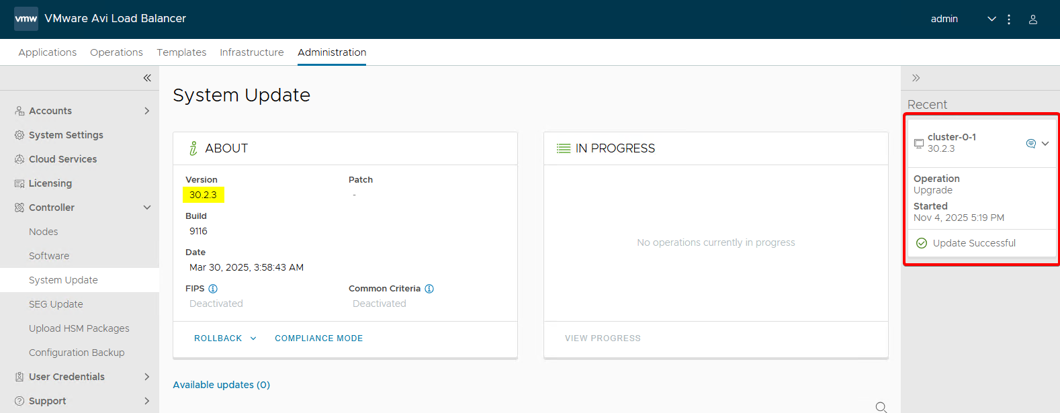Viewport: 1060px width, 413px height.
Task: Collapse the left sidebar with double-chevron
Action: click(147, 78)
